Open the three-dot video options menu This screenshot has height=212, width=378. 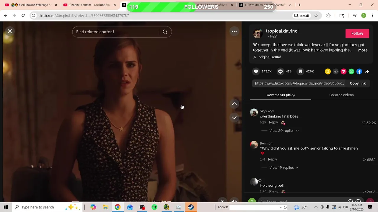(x=234, y=31)
